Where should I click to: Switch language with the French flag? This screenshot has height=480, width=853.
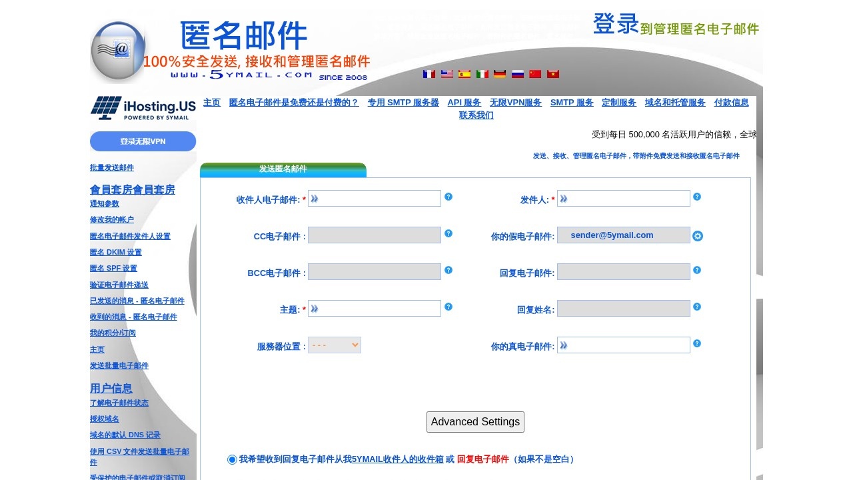pyautogui.click(x=428, y=74)
